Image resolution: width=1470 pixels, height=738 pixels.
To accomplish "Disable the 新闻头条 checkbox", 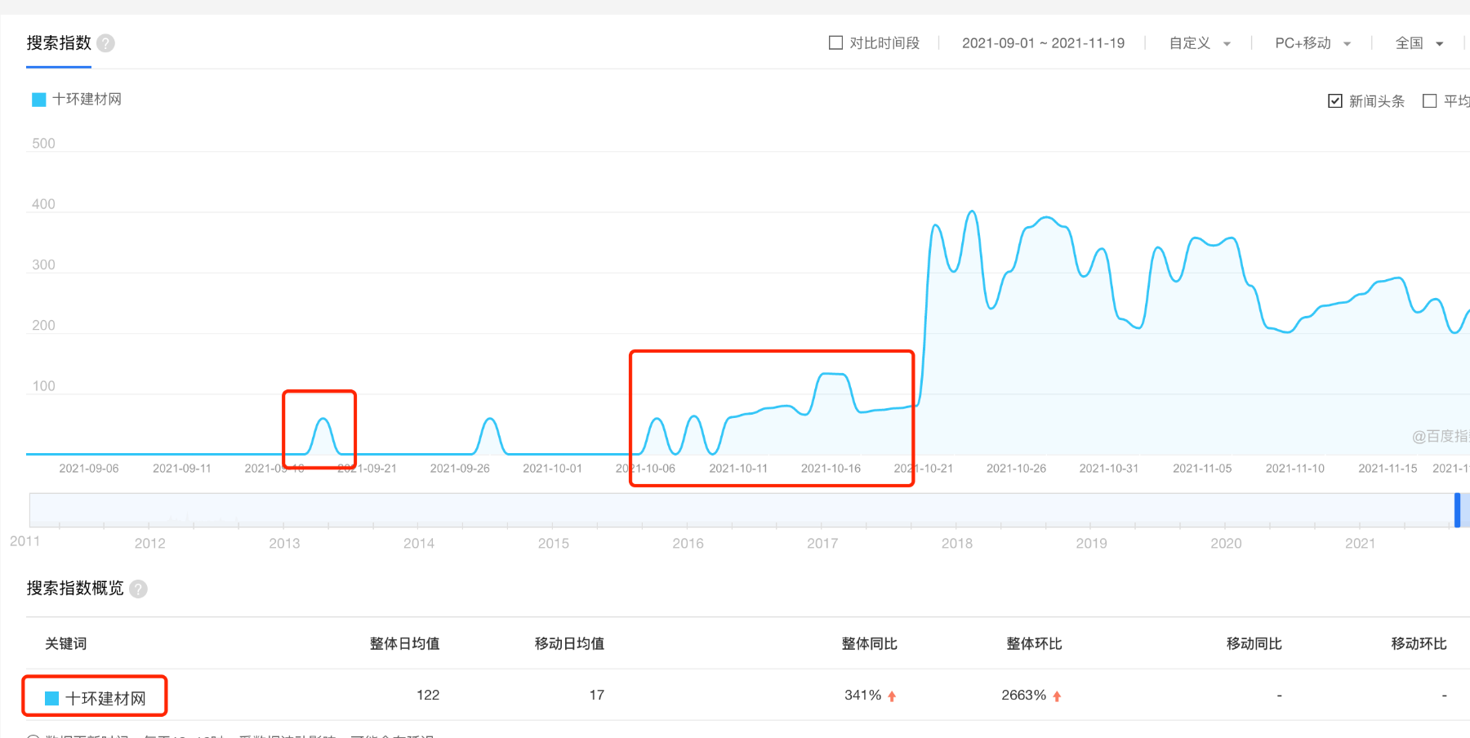I will (x=1334, y=100).
